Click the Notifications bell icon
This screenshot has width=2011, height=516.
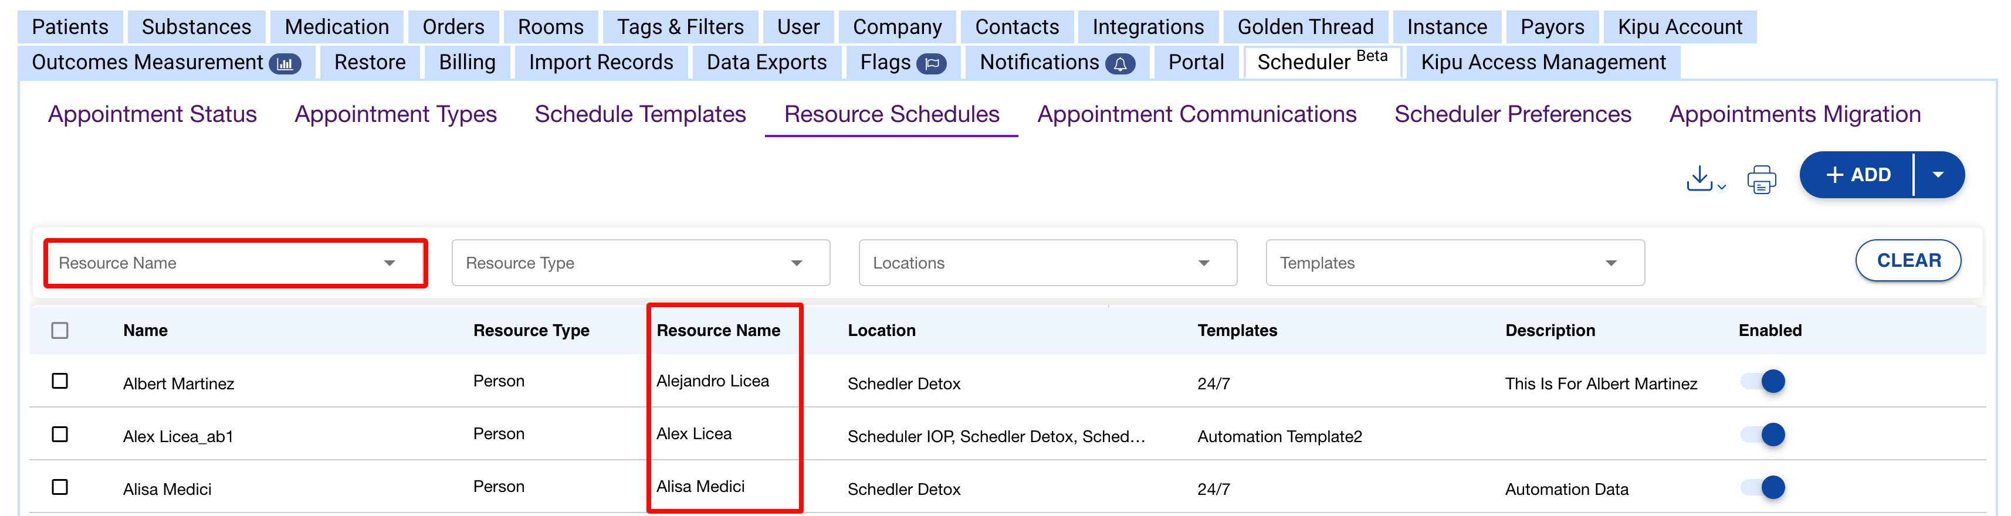click(x=1119, y=64)
